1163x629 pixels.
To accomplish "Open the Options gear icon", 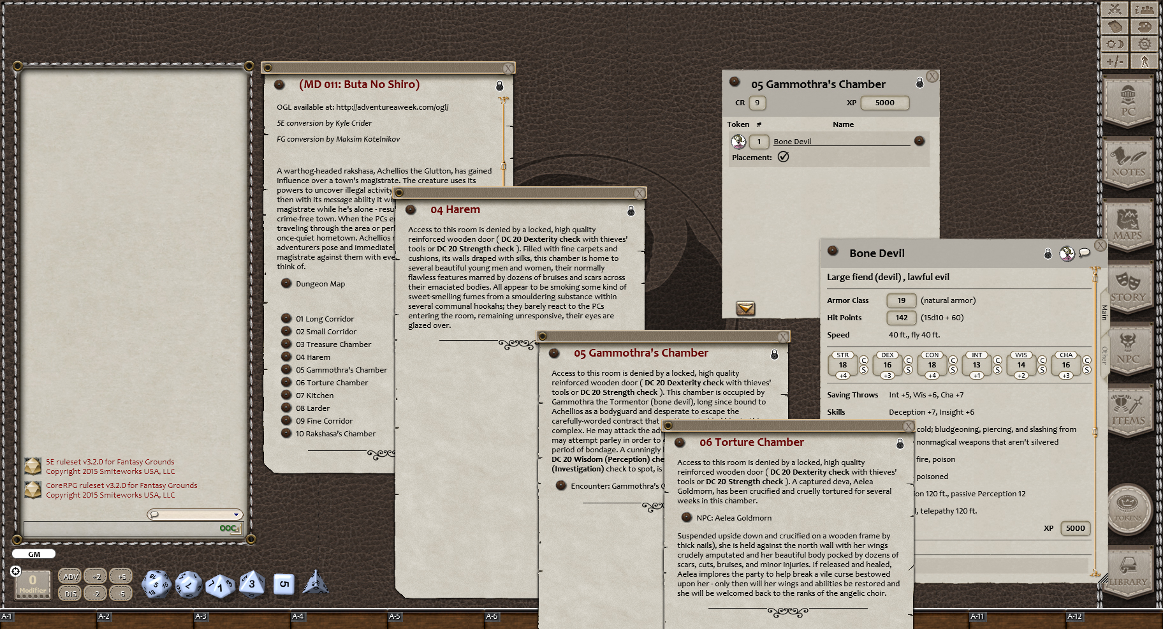I will pyautogui.click(x=1144, y=43).
